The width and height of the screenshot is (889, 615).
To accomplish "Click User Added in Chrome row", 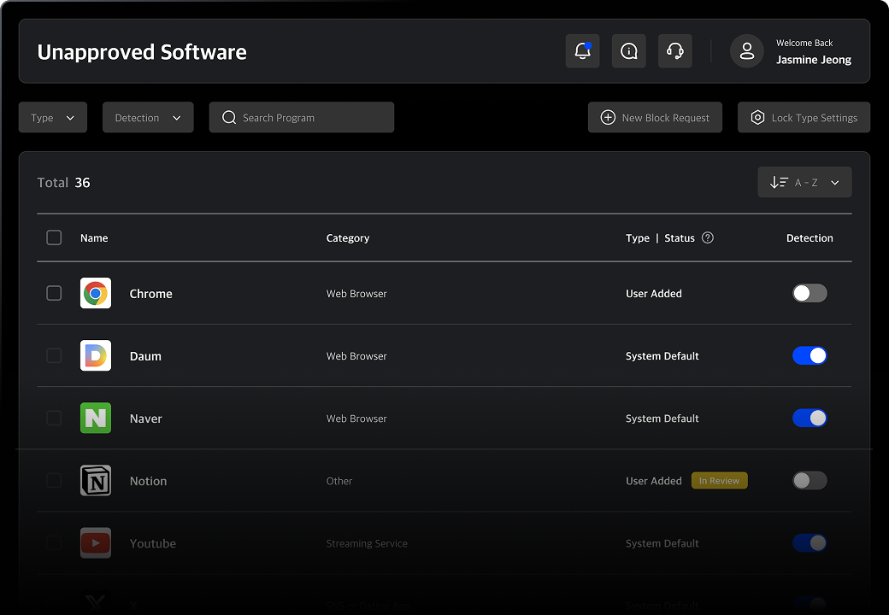I will 654,293.
